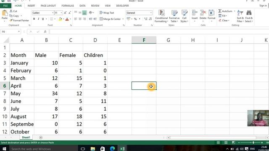This screenshot has width=269, height=151.
Task: Click the Sign in link
Action: coord(263,5)
